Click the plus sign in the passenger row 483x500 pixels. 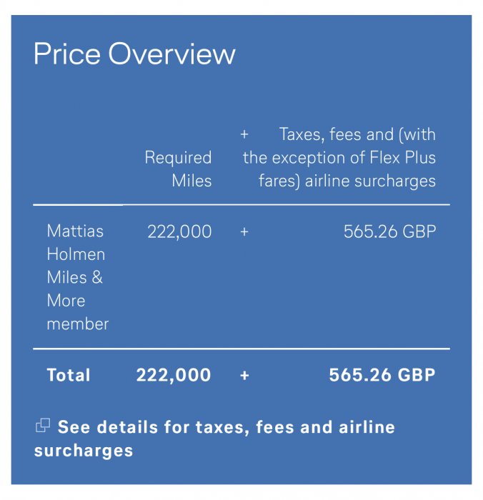[x=244, y=231]
